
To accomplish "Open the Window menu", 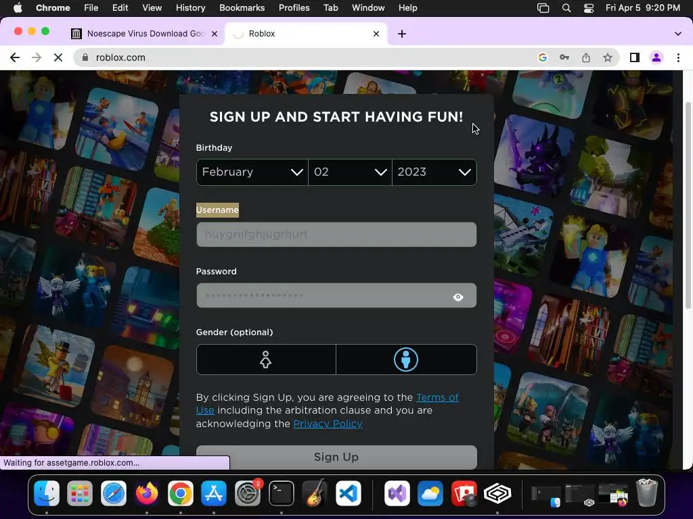I will tap(368, 7).
